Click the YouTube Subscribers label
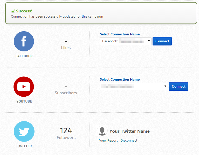 (66, 93)
